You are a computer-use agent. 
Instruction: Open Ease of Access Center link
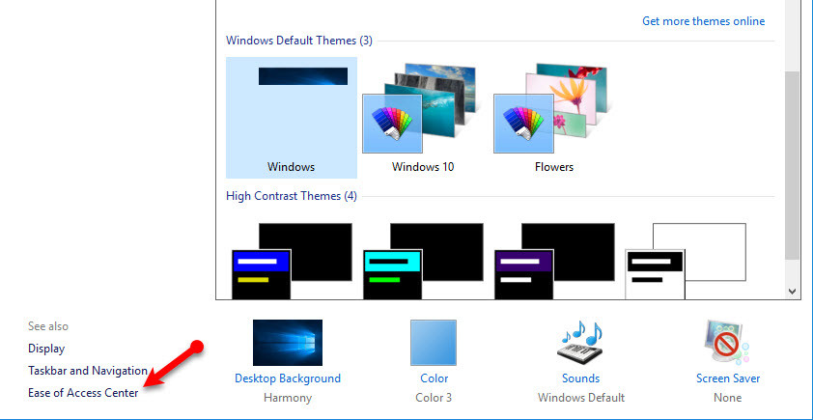[x=83, y=393]
